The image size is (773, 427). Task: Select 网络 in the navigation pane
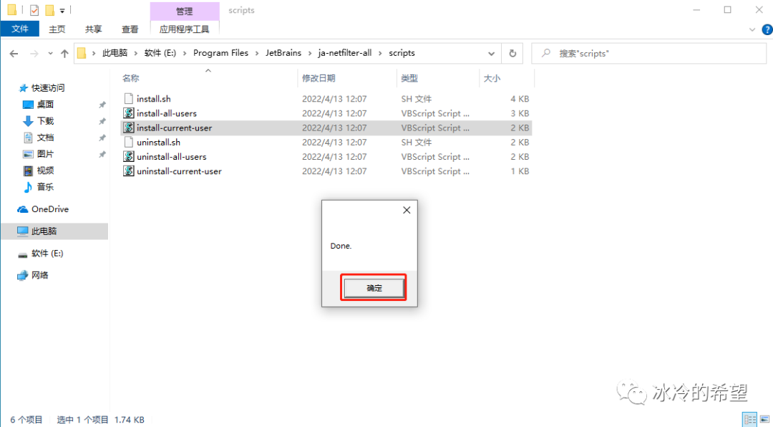39,275
